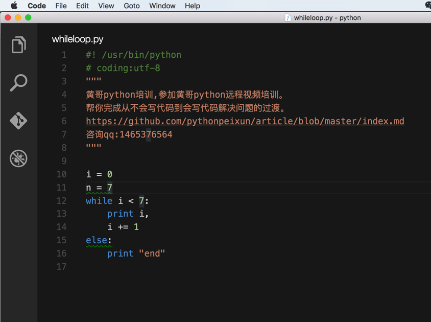Open the Code application menu
The height and width of the screenshot is (322, 431).
36,6
